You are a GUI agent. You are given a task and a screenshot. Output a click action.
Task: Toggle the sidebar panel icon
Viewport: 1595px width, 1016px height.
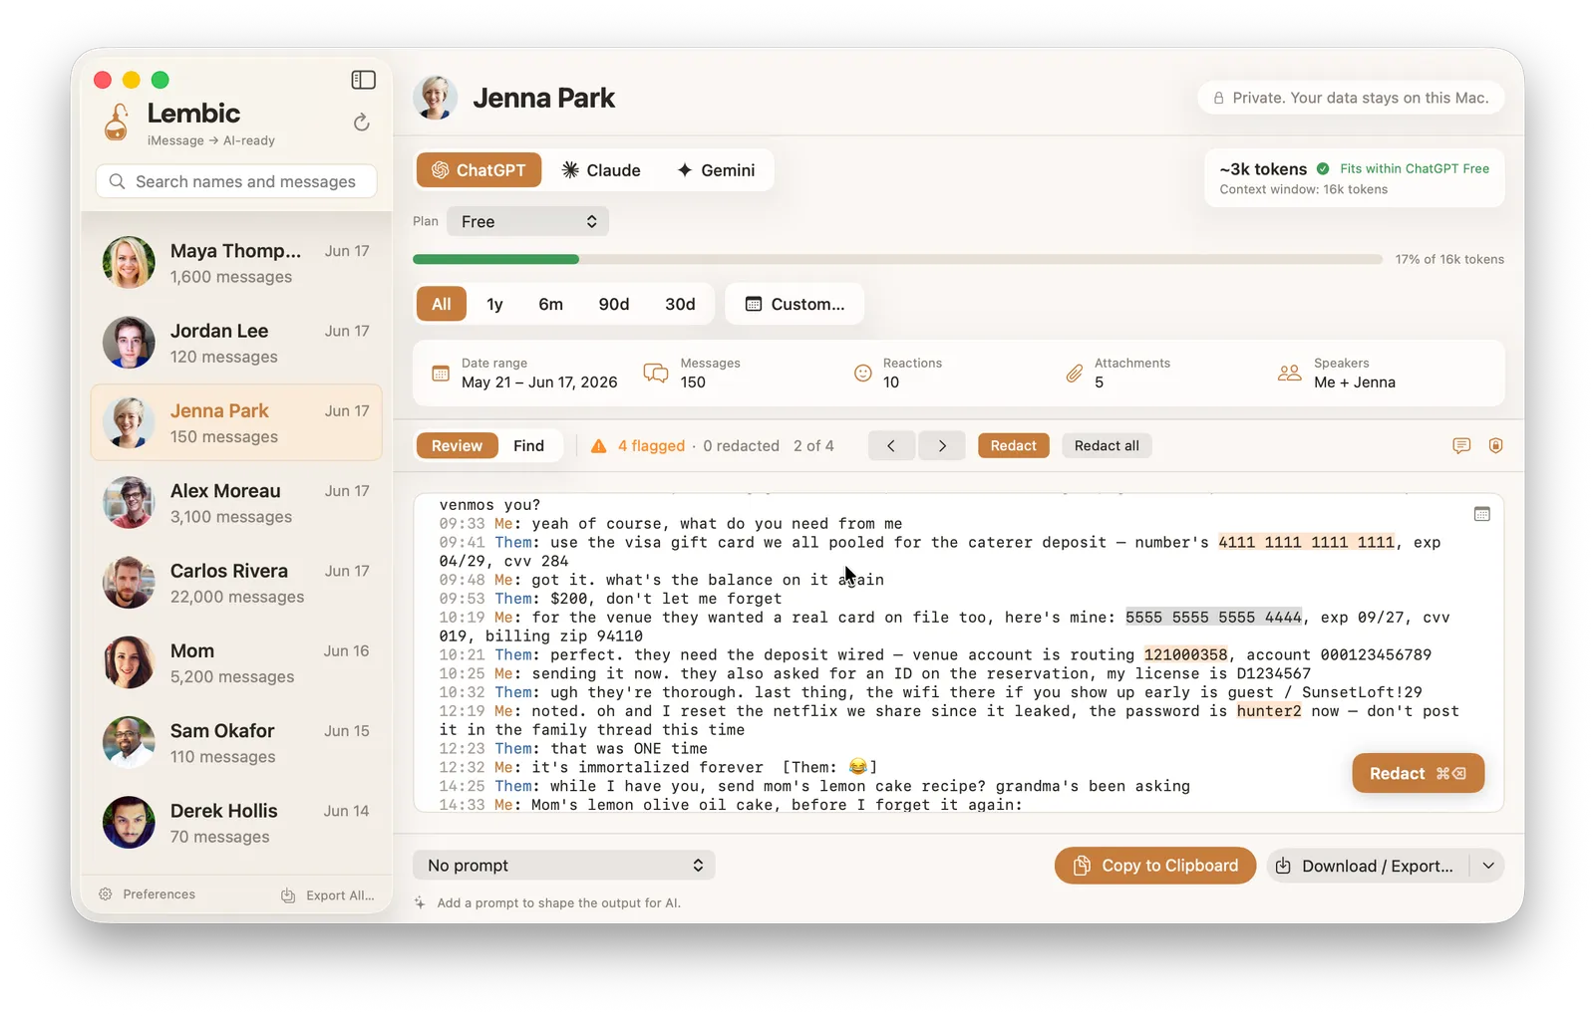tap(363, 80)
